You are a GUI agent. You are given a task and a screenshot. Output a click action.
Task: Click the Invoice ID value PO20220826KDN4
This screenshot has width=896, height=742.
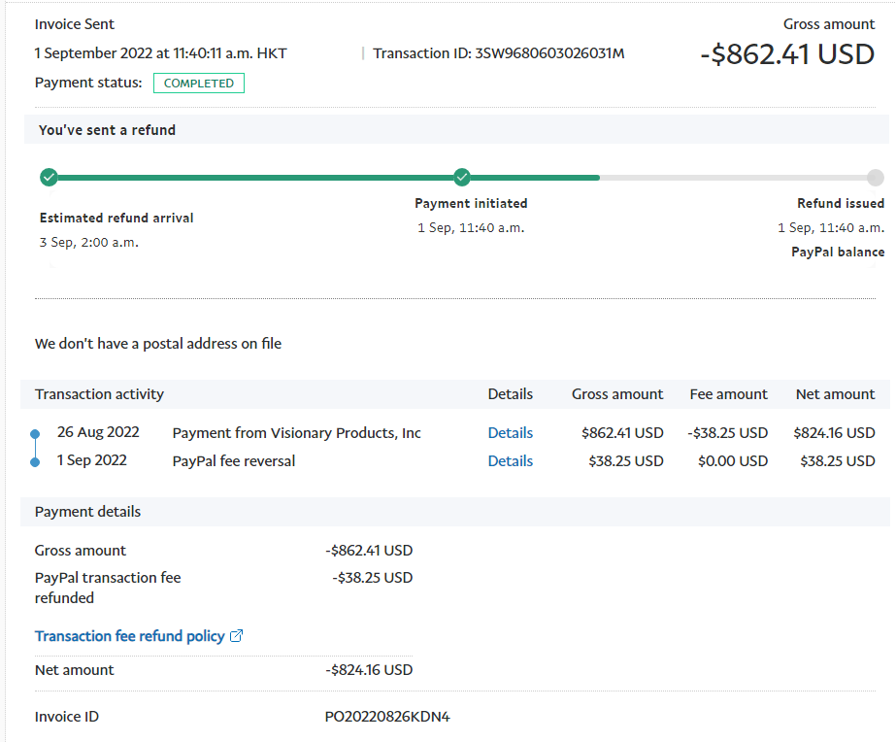tap(387, 717)
